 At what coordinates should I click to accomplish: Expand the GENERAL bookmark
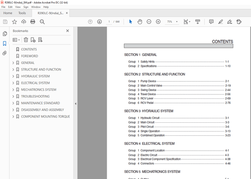[13, 63]
